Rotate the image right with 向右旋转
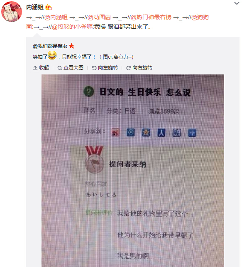 coord(139,68)
